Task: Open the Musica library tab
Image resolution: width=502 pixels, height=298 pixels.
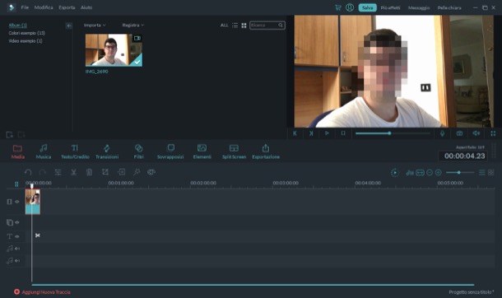Action: pos(44,151)
